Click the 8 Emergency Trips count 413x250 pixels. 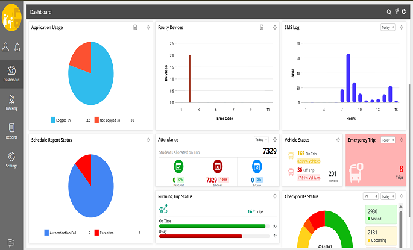(401, 169)
